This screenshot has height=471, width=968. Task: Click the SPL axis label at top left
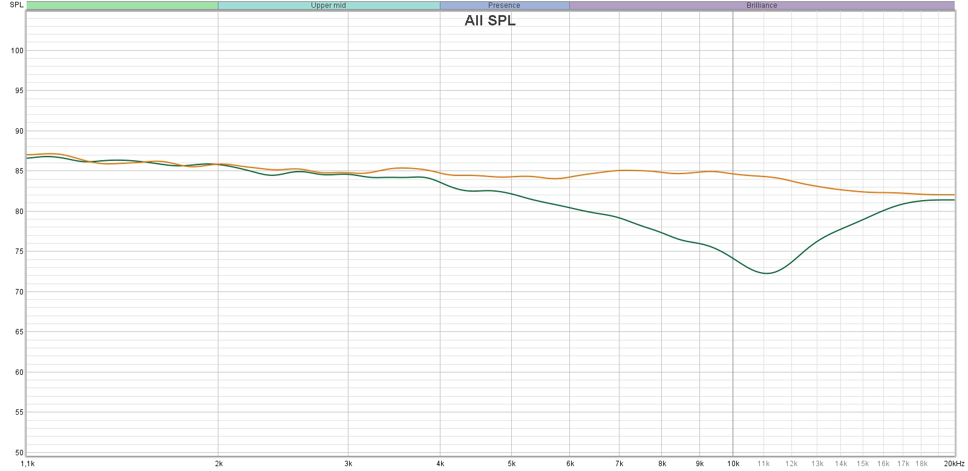tap(17, 5)
